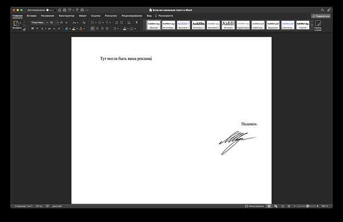Increase font size with the large A
This screenshot has width=343, height=222.
click(62, 22)
